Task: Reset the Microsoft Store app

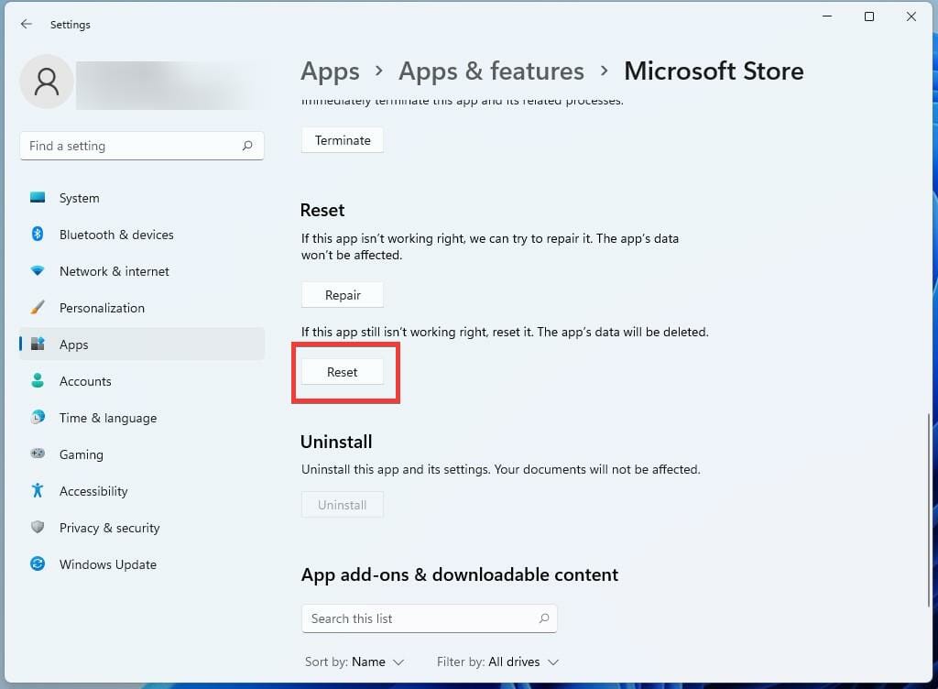Action: (343, 372)
